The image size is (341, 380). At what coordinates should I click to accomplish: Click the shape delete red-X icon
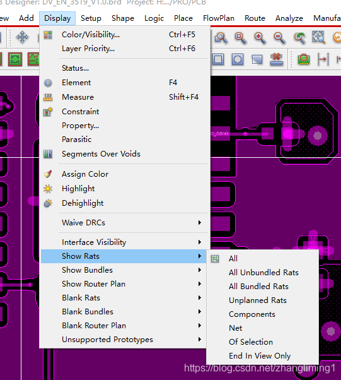[x=276, y=59]
